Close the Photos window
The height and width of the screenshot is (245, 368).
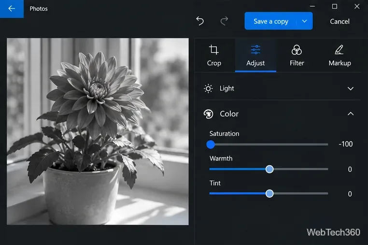tap(357, 6)
